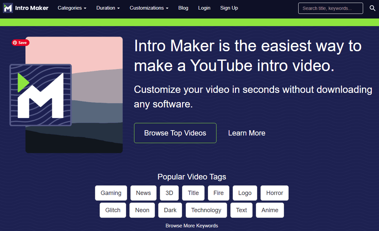Follow the Learn More link
The height and width of the screenshot is (231, 379).
(247, 133)
